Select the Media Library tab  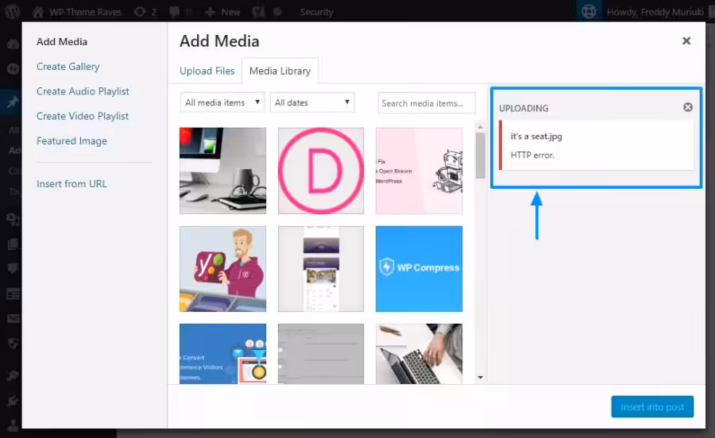click(280, 71)
